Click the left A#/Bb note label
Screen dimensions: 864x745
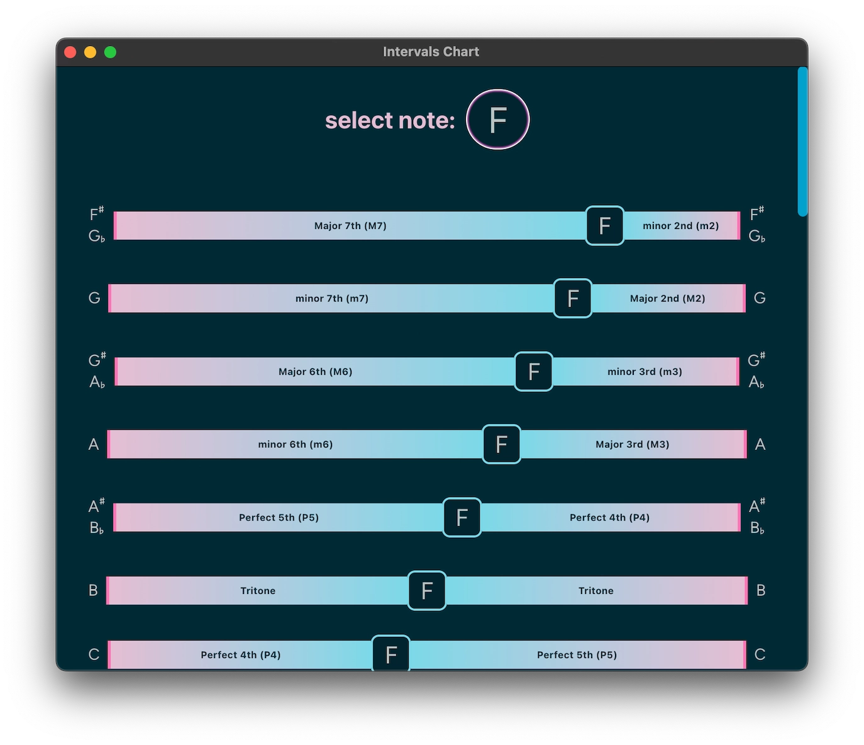pyautogui.click(x=97, y=517)
